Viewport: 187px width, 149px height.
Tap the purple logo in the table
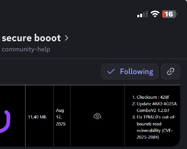[x=6, y=121]
